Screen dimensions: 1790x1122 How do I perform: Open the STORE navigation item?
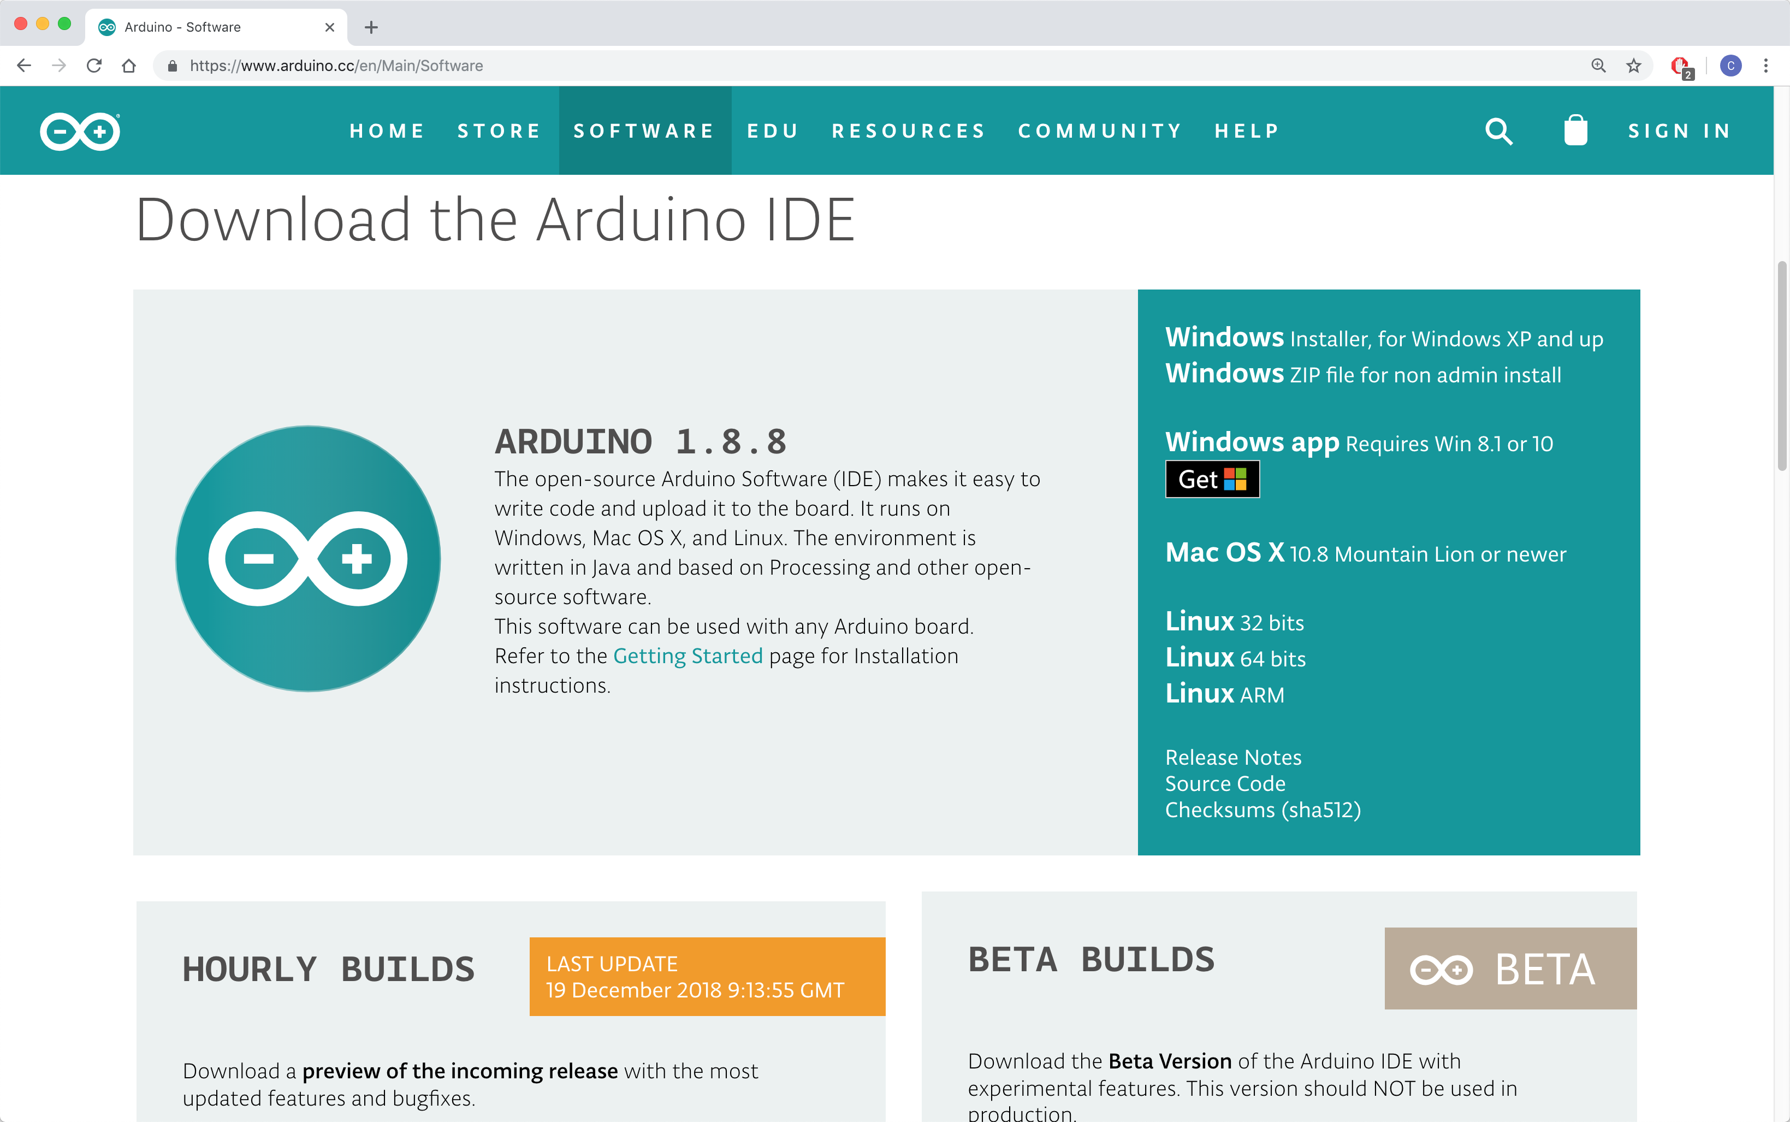pyautogui.click(x=499, y=131)
